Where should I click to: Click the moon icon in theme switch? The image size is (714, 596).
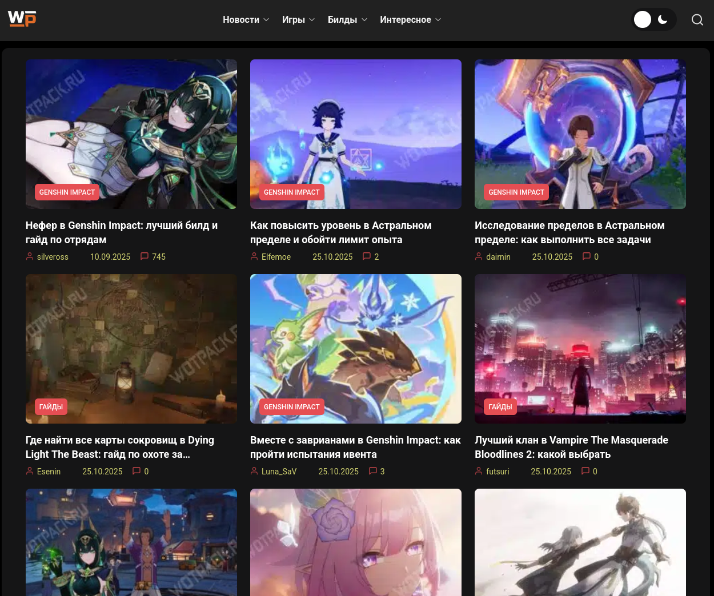(x=663, y=19)
